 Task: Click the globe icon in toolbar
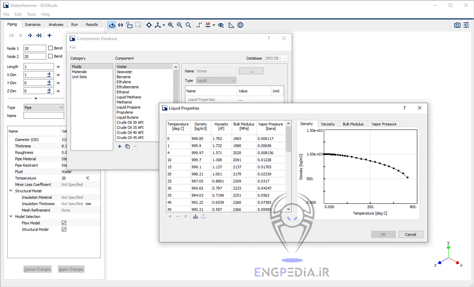240,25
